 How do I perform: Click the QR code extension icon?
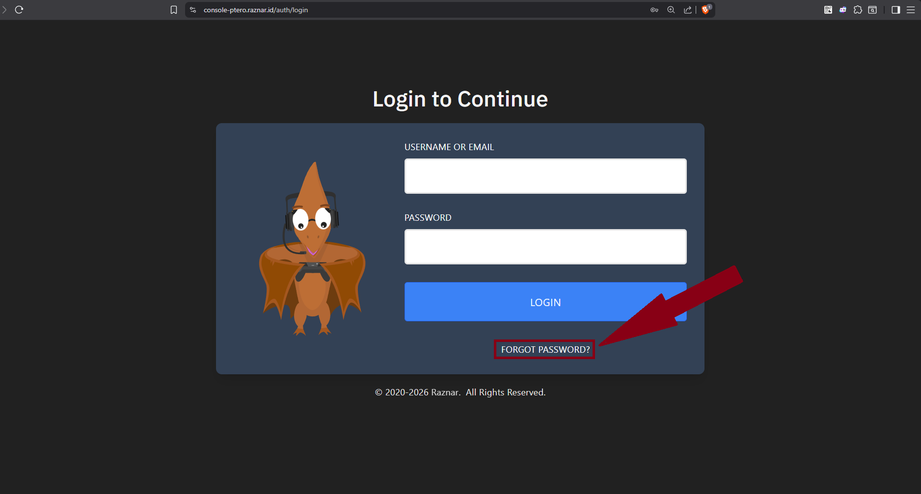[828, 10]
